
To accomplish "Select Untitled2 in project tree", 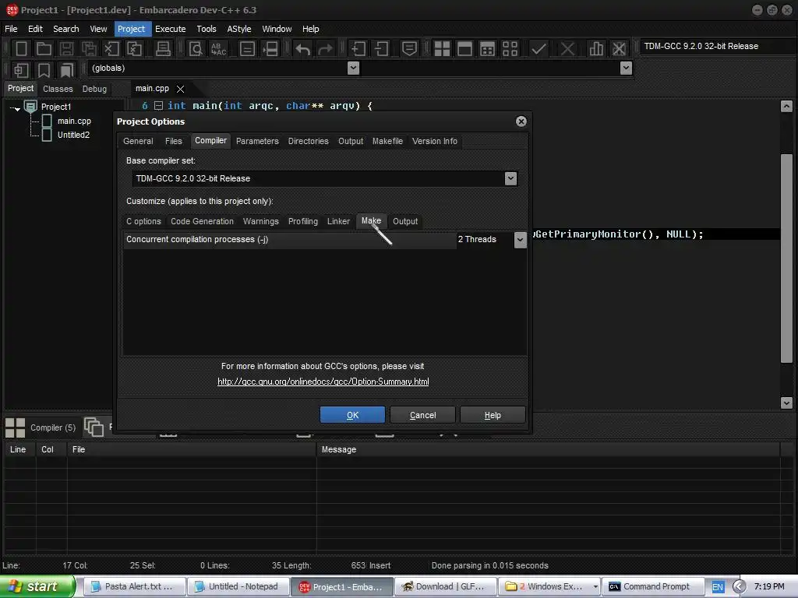I will [74, 135].
